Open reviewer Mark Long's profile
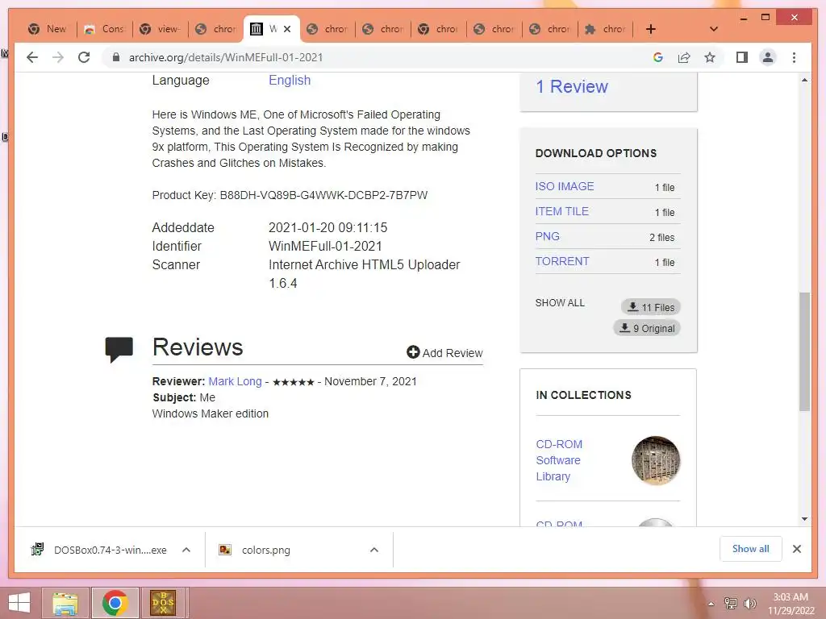Viewport: 826px width, 619px height. 235,381
